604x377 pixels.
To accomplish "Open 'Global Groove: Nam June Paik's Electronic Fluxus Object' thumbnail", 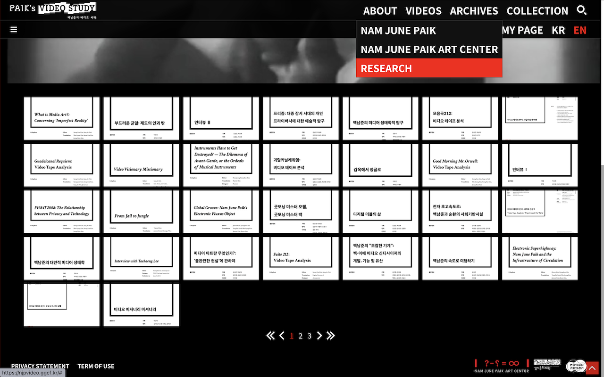I will [x=221, y=212].
